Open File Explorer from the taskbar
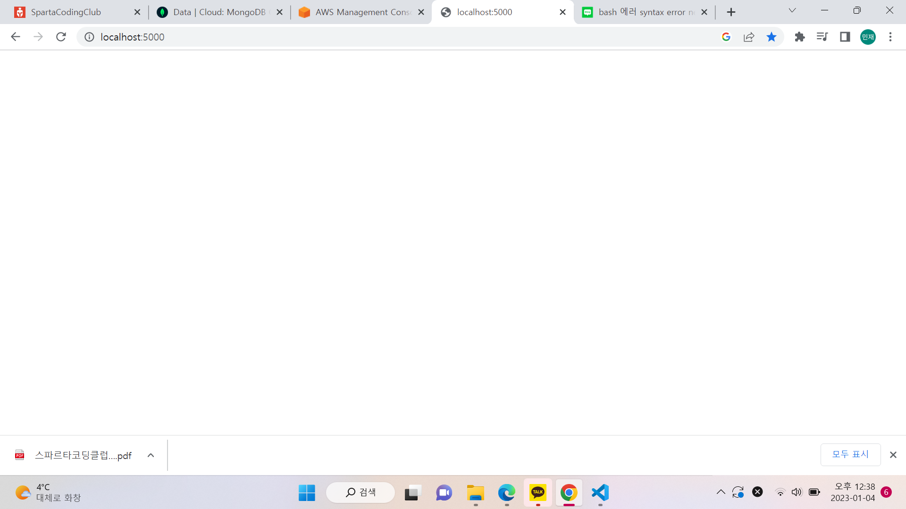Screen dimensions: 906x509 coord(475,493)
